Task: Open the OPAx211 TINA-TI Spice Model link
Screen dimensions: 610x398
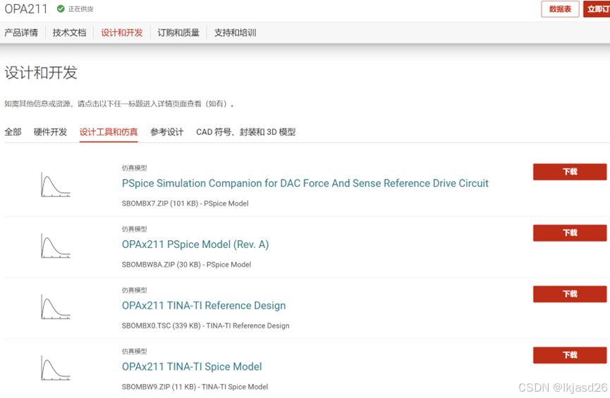Action: [192, 366]
